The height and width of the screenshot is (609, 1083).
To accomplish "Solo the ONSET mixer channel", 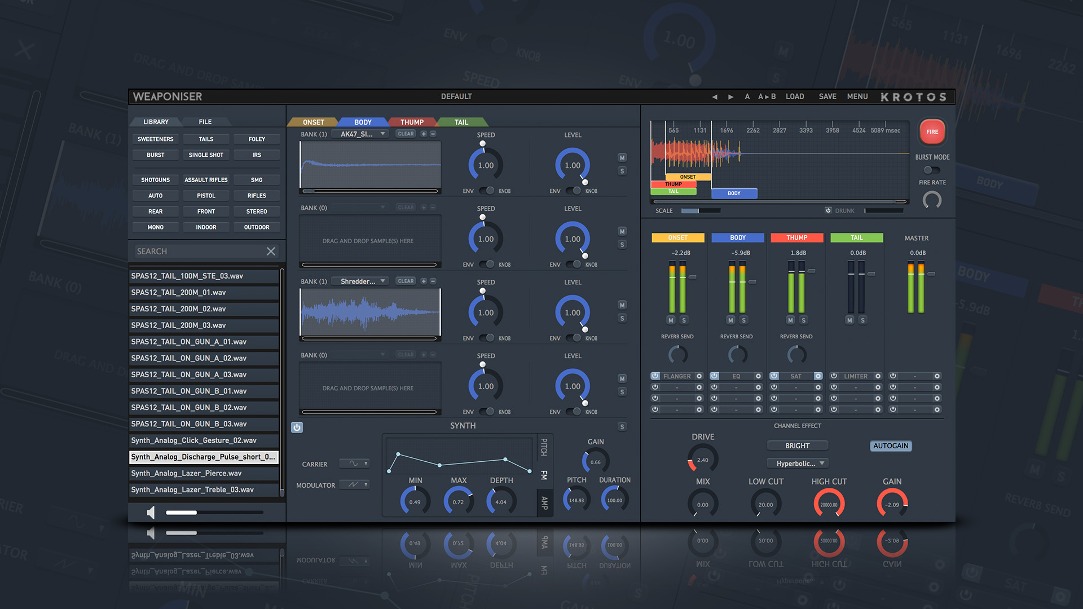I will (684, 320).
